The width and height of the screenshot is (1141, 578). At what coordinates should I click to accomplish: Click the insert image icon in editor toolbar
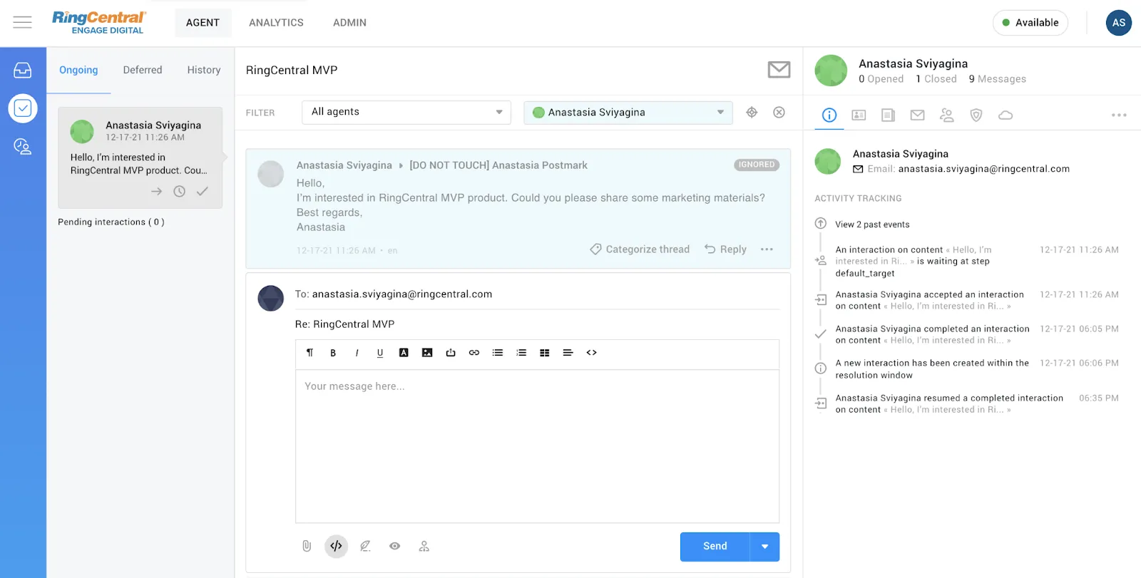[427, 353]
